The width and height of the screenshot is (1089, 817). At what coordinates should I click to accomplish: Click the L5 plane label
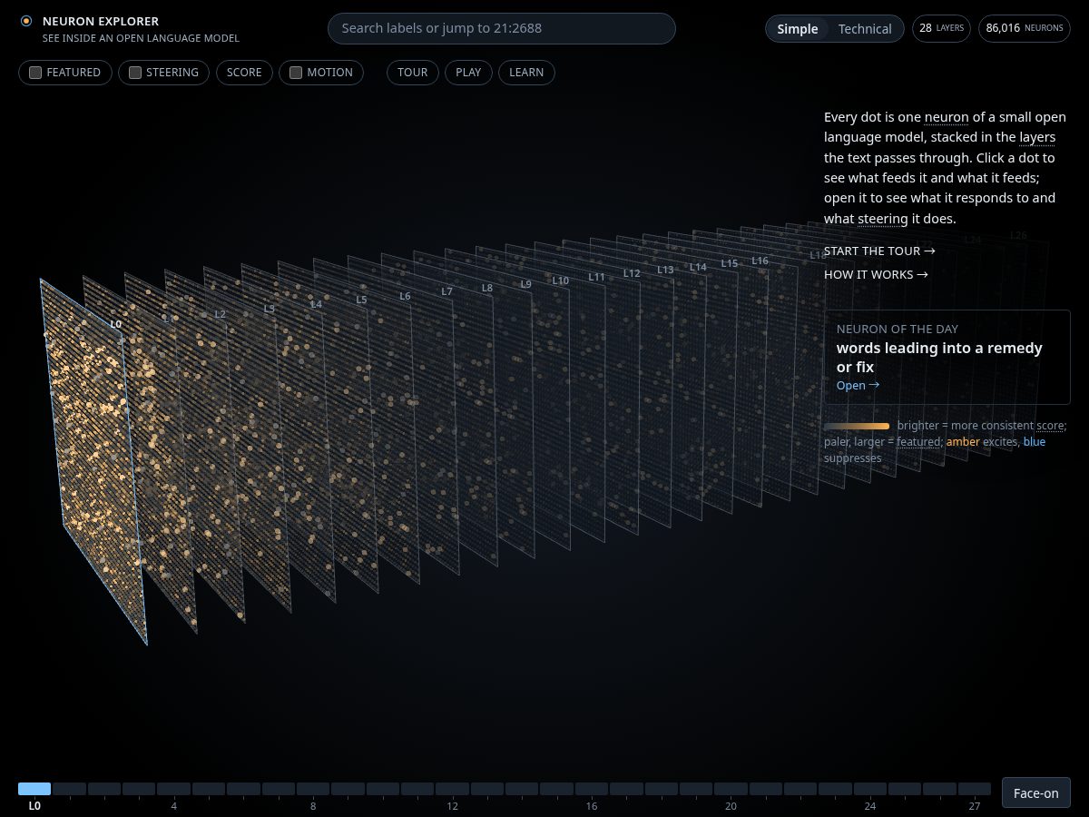[361, 300]
